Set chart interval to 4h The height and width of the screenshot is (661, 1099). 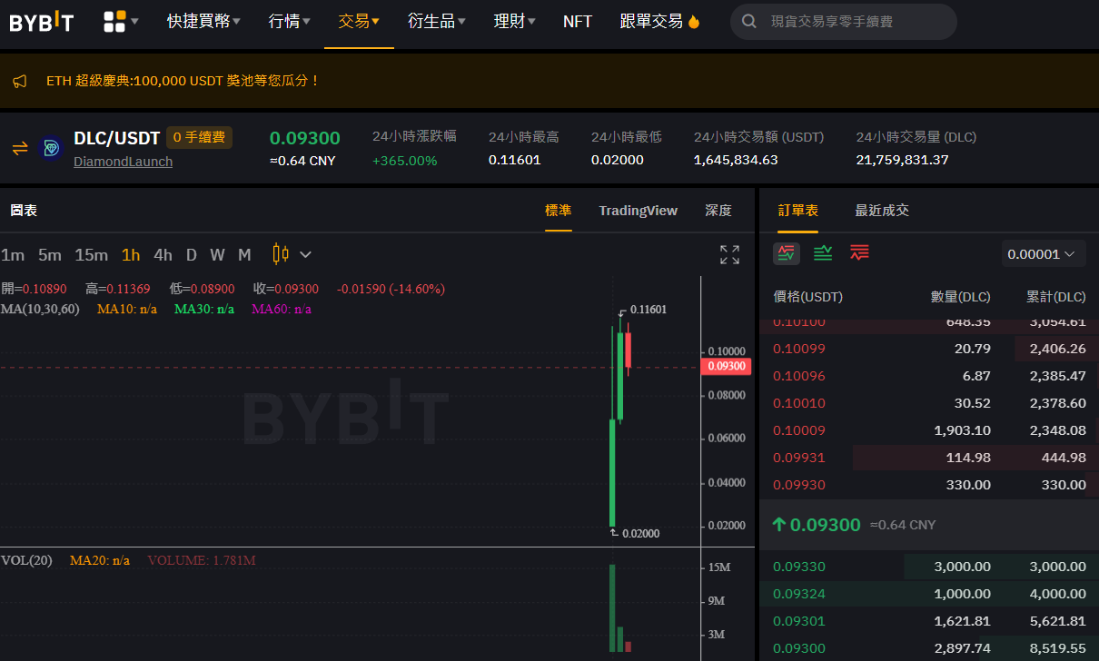(163, 255)
